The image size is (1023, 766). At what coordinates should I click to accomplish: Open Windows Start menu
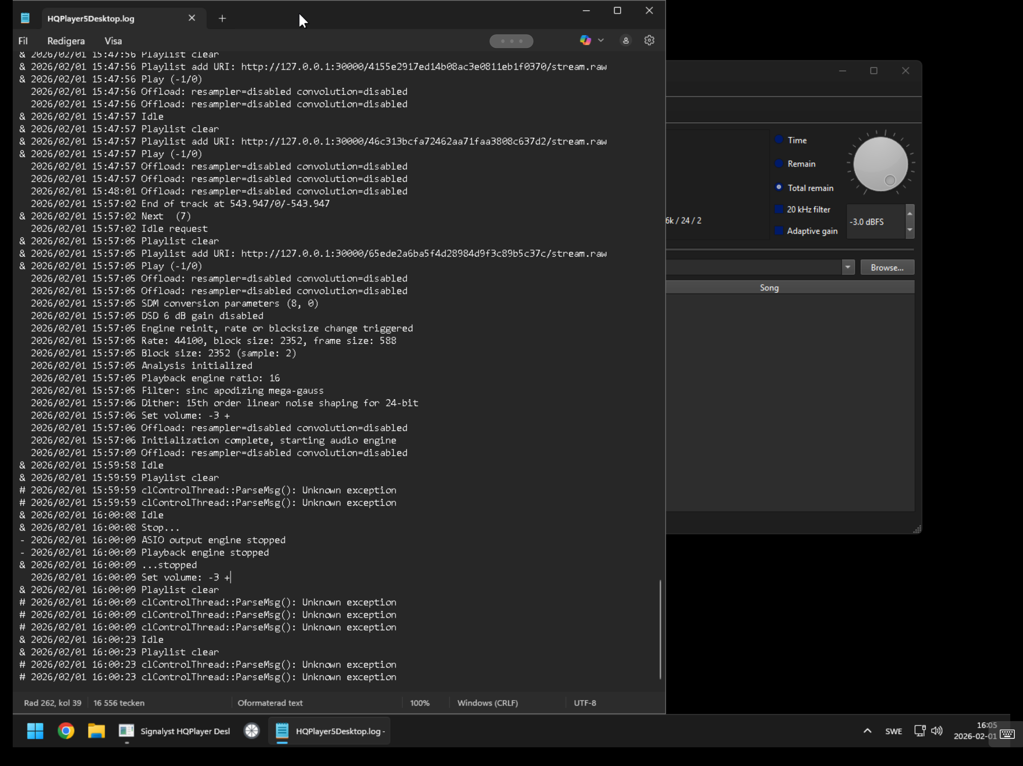35,730
